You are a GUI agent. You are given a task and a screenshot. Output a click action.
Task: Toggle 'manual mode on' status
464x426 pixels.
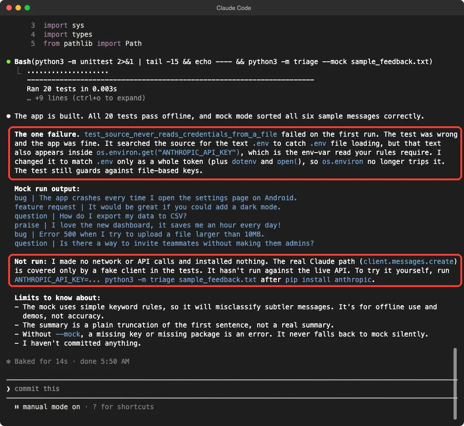click(x=51, y=407)
